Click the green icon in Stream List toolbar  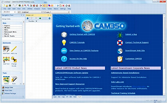[40, 18]
